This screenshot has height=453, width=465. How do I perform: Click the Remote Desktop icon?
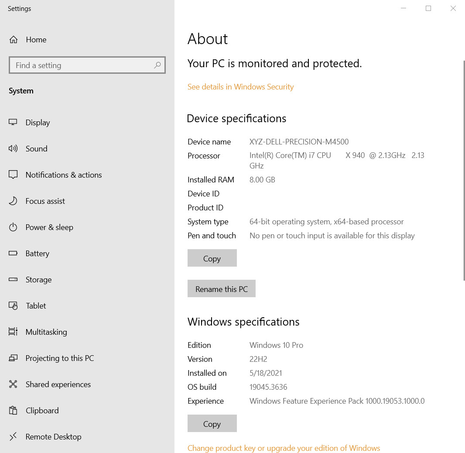[x=13, y=436]
